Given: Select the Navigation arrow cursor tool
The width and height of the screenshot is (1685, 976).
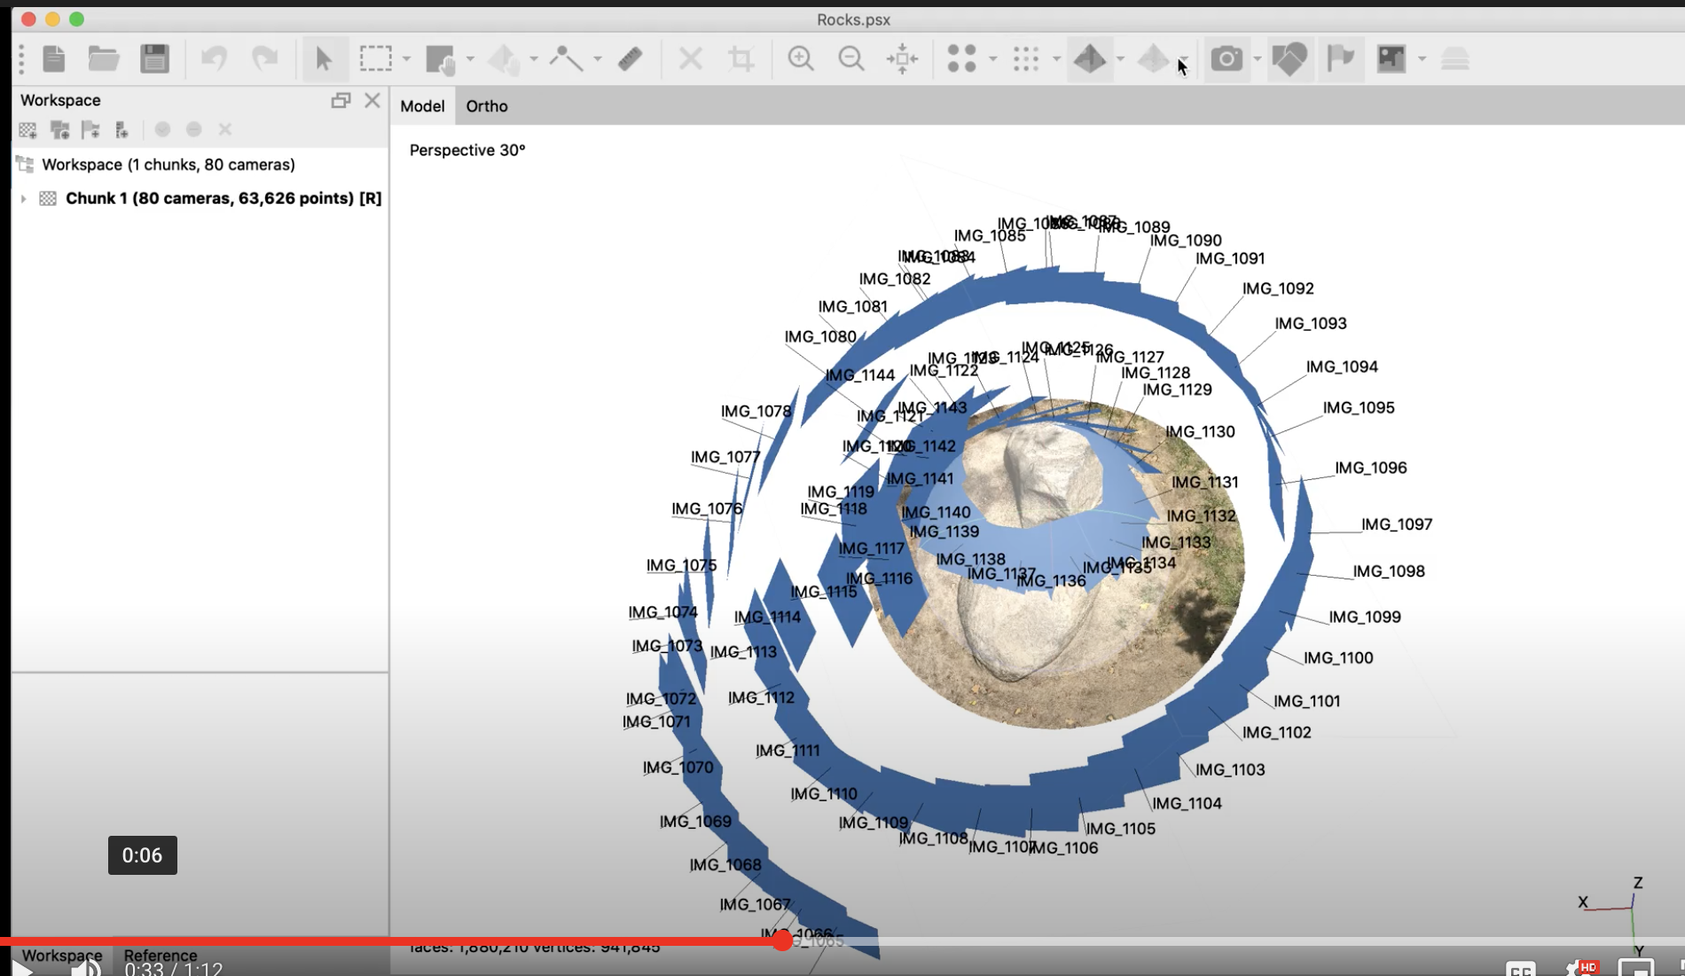Looking at the screenshot, I should [x=324, y=59].
